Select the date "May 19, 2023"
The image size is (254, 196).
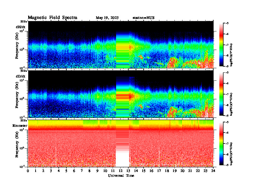click(x=107, y=18)
